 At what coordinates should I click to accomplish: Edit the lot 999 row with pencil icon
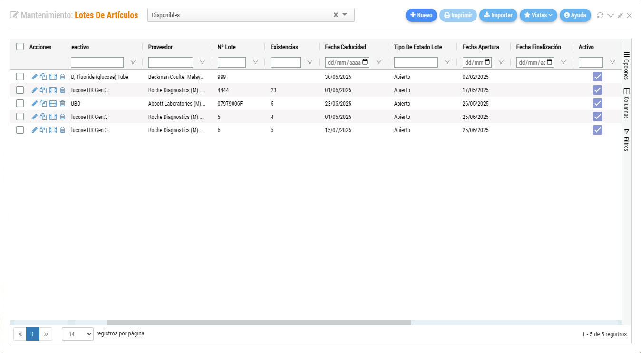[34, 77]
